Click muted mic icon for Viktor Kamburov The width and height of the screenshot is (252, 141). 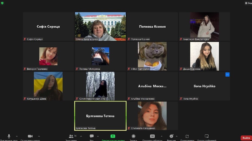[129, 69]
